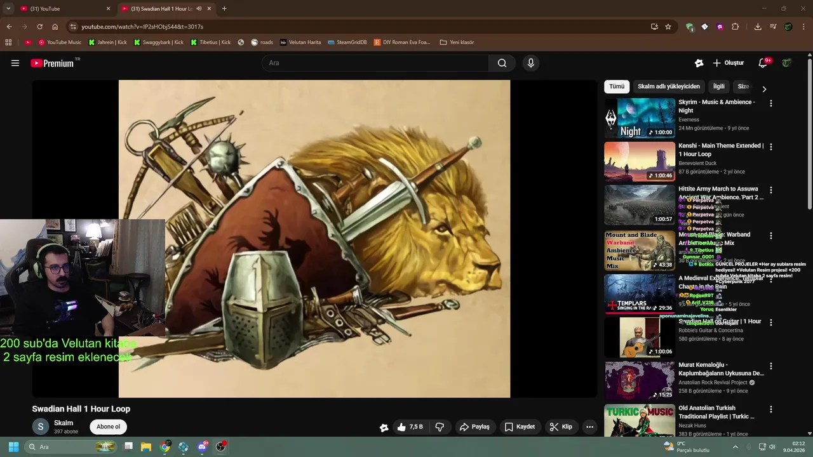
Task: Open Velutan Harita bookmark
Action: (300, 43)
